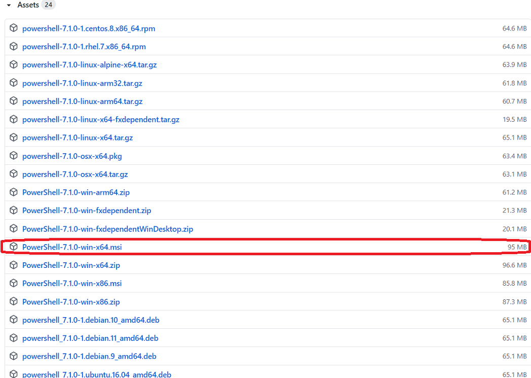This screenshot has height=378, width=531.
Task: Click the Assets count badge 24
Action: point(48,5)
